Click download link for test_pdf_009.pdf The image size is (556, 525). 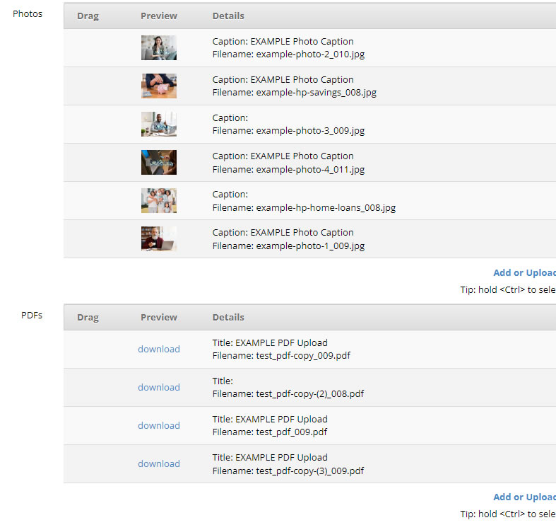click(x=159, y=425)
